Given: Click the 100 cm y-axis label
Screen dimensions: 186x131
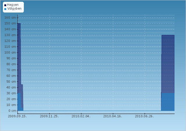Looking at the screenshot, I should pyautogui.click(x=10, y=52).
